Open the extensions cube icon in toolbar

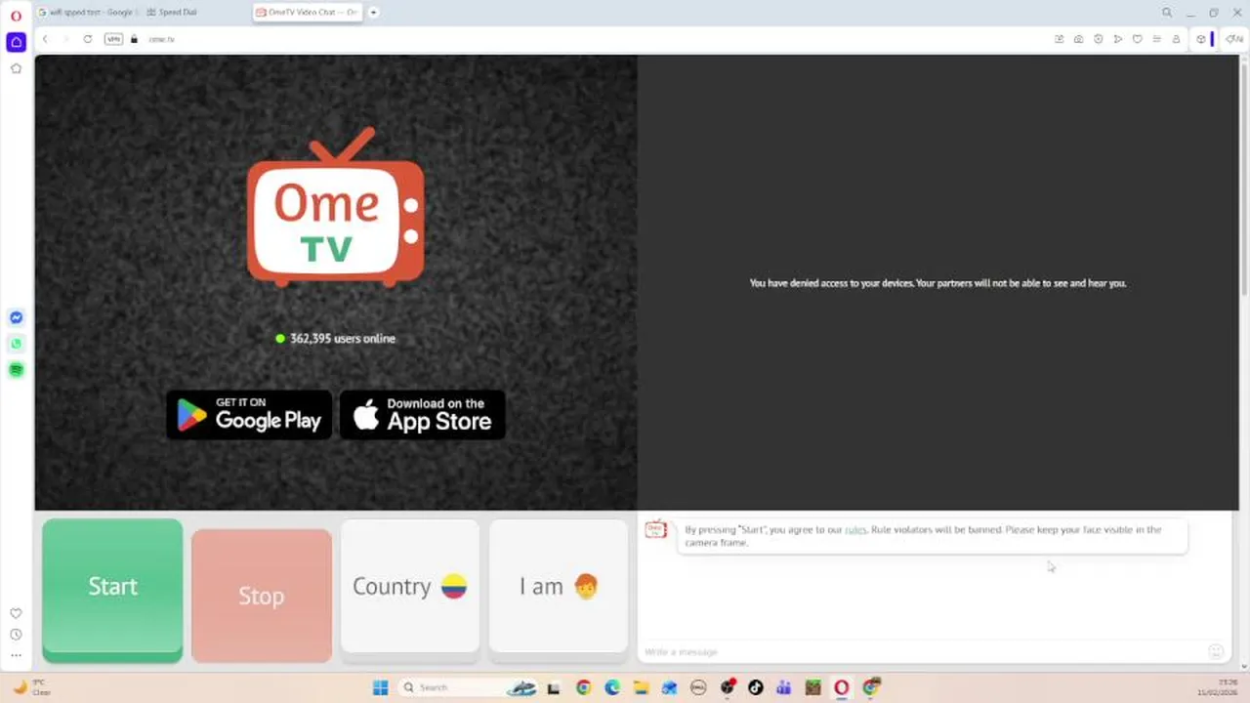[x=1201, y=39]
